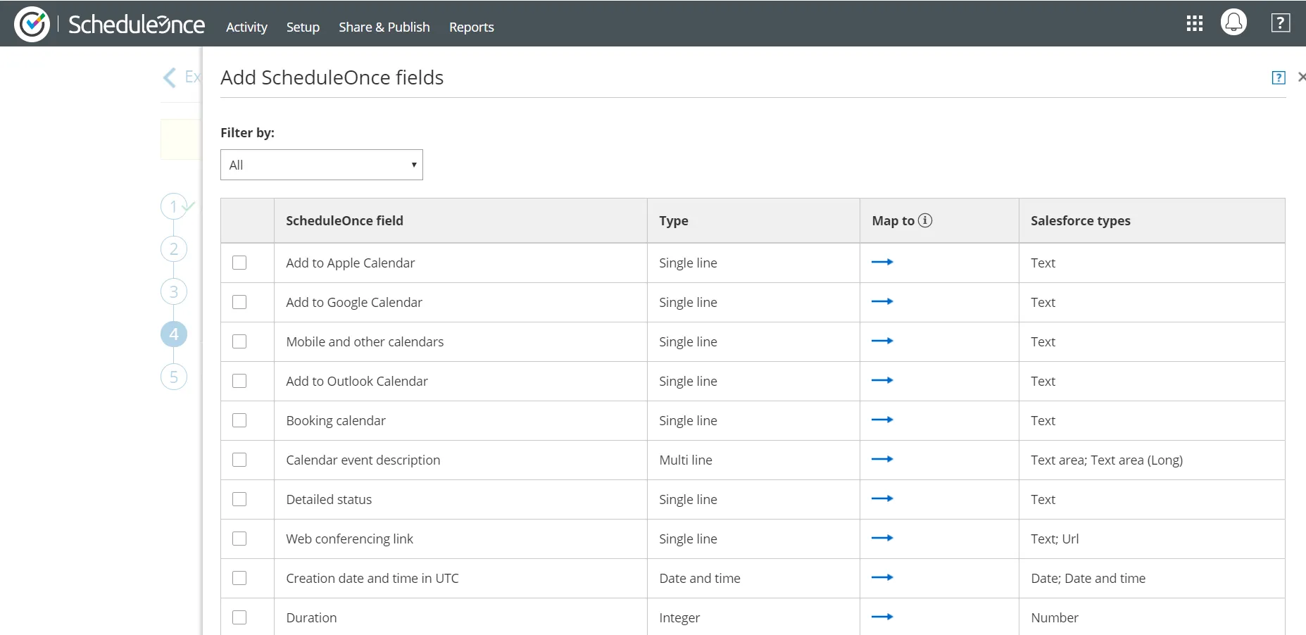The image size is (1306, 635).
Task: Click the Detailed status field name
Action: pos(329,499)
